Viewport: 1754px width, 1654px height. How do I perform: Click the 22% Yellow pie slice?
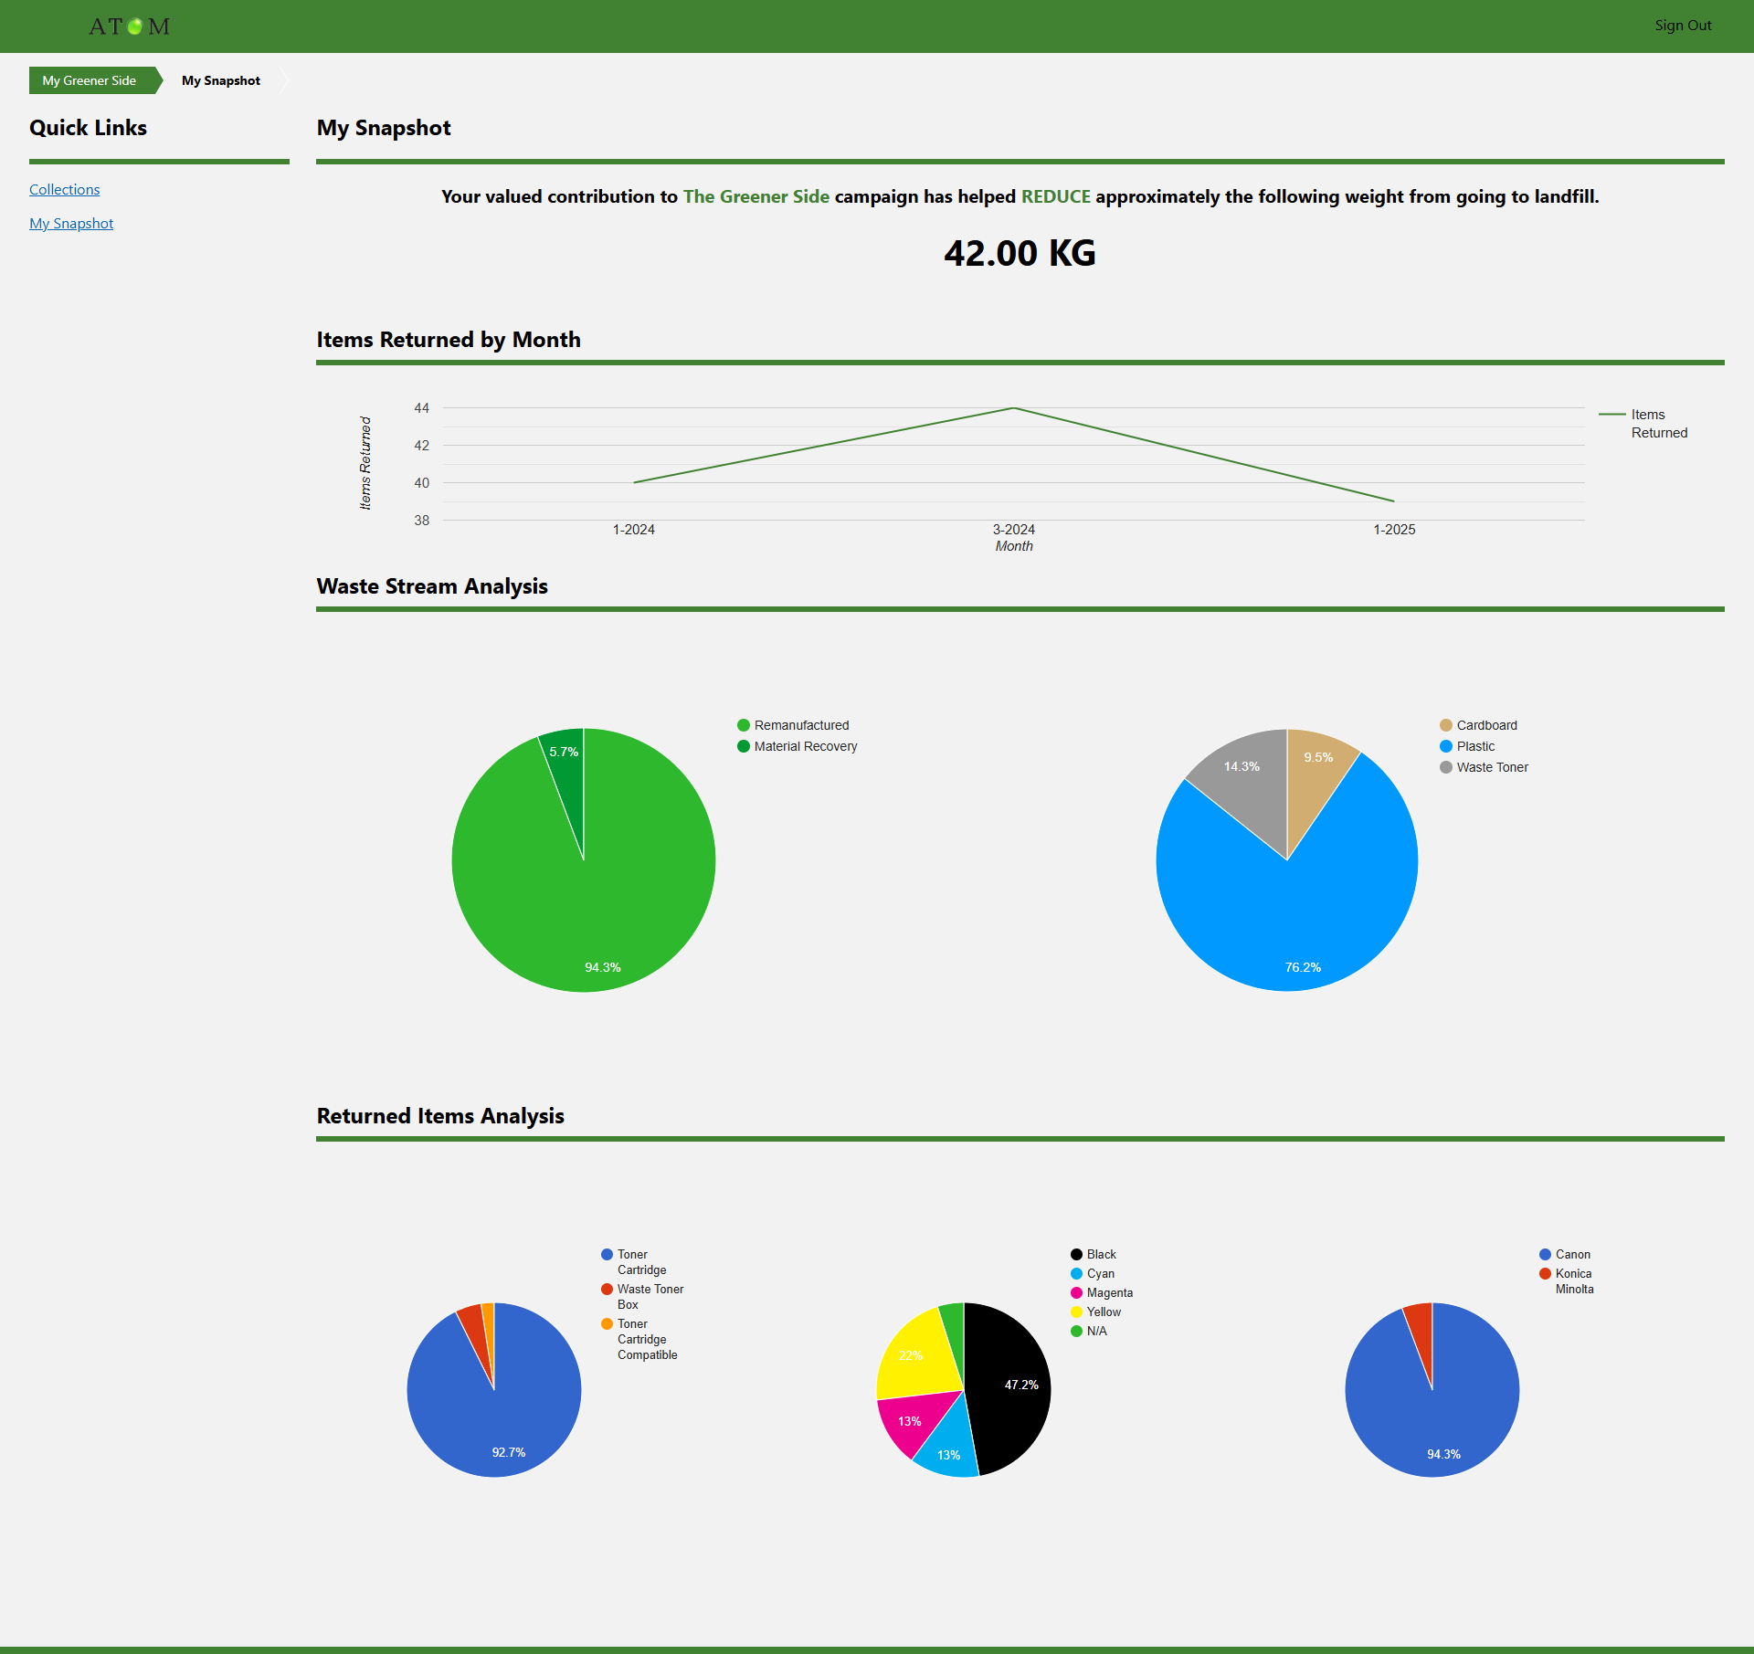(914, 1352)
